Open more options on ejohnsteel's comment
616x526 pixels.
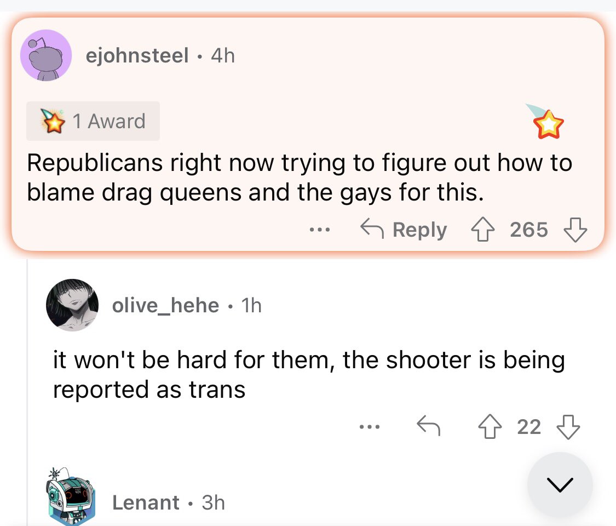coord(318,230)
